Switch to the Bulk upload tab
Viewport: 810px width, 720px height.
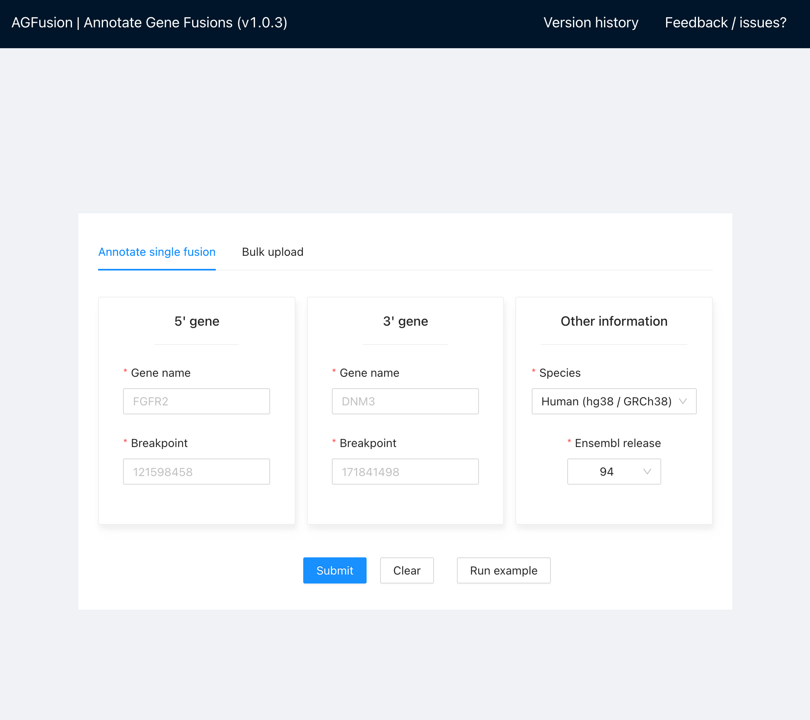point(272,252)
